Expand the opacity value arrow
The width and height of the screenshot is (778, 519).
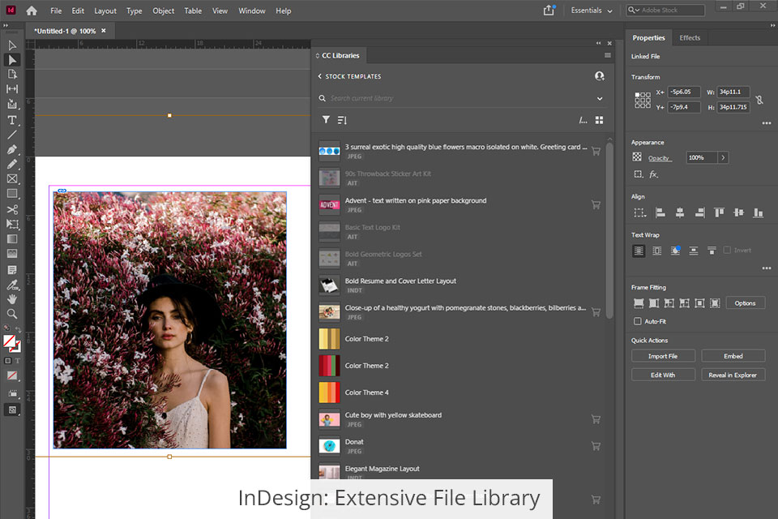[723, 157]
